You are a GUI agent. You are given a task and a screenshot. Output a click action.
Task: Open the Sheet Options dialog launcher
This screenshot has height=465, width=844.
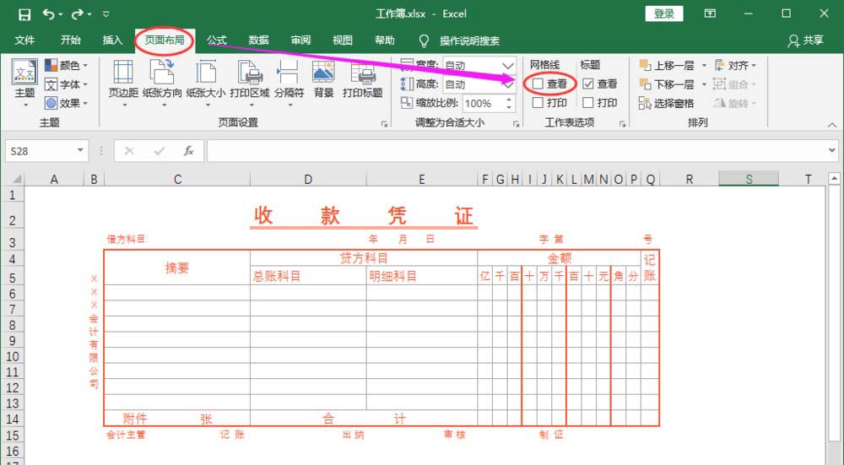pos(622,124)
